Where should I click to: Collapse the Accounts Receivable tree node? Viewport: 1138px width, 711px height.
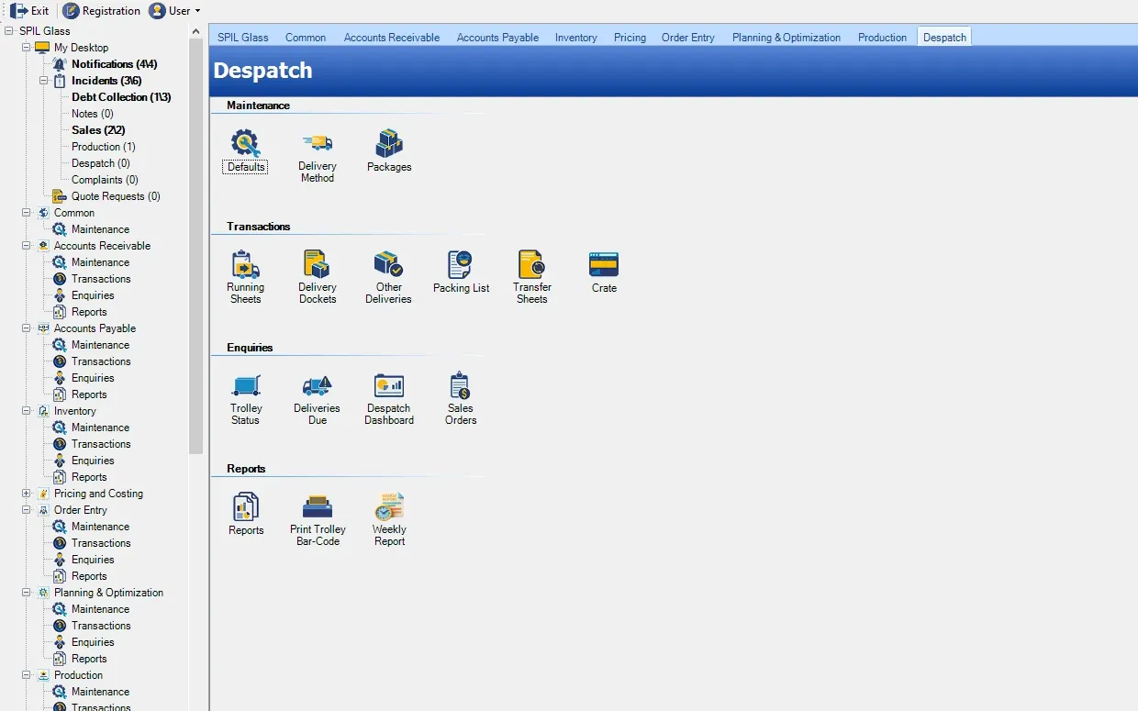pos(27,246)
